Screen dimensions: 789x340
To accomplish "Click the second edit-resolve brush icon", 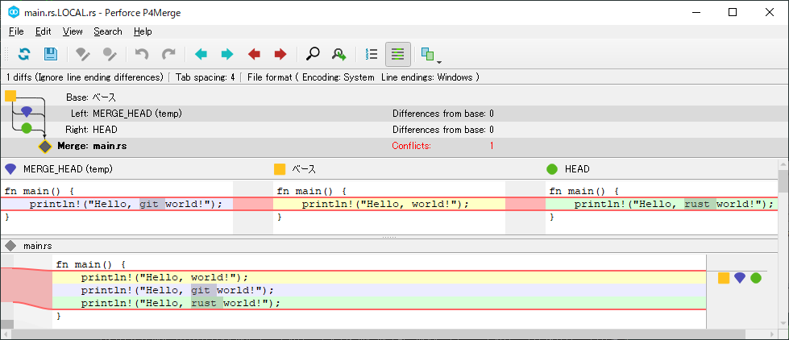I will [109, 54].
